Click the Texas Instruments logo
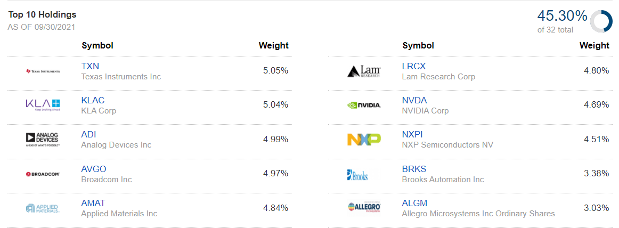 [43, 71]
